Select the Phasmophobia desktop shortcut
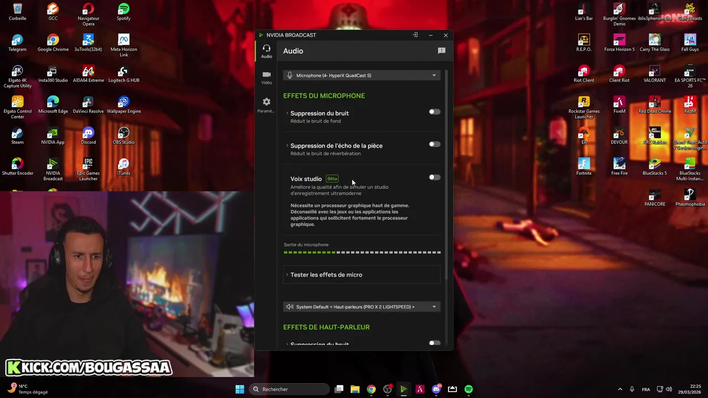Viewport: 708px width, 398px height. (690, 198)
